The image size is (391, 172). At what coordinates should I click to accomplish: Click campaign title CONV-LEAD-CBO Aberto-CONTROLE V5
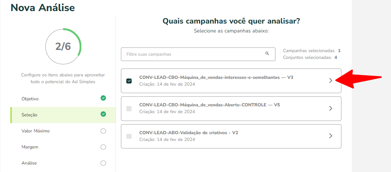209,105
